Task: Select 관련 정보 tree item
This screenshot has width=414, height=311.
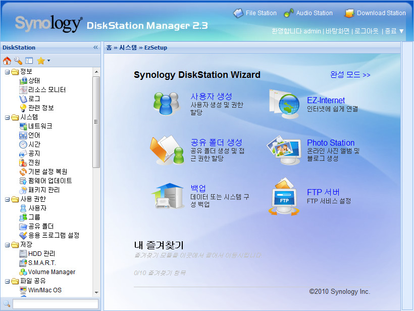Action: 41,108
